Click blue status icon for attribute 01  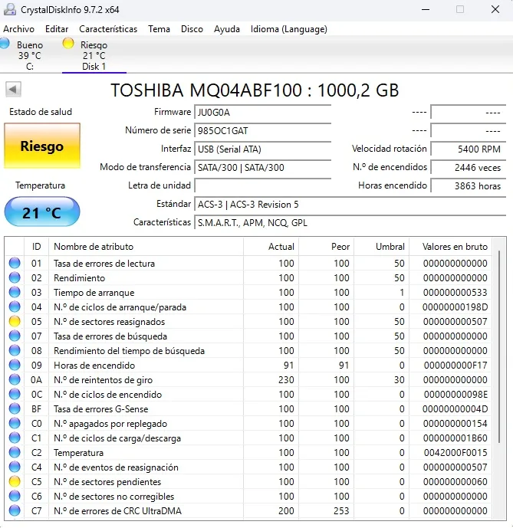point(15,263)
